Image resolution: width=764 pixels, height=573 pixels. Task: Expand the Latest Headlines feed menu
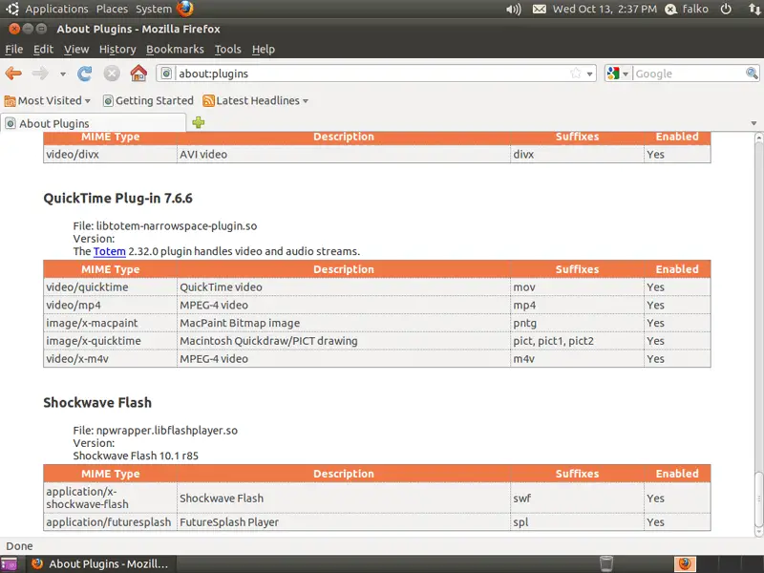[x=256, y=101]
